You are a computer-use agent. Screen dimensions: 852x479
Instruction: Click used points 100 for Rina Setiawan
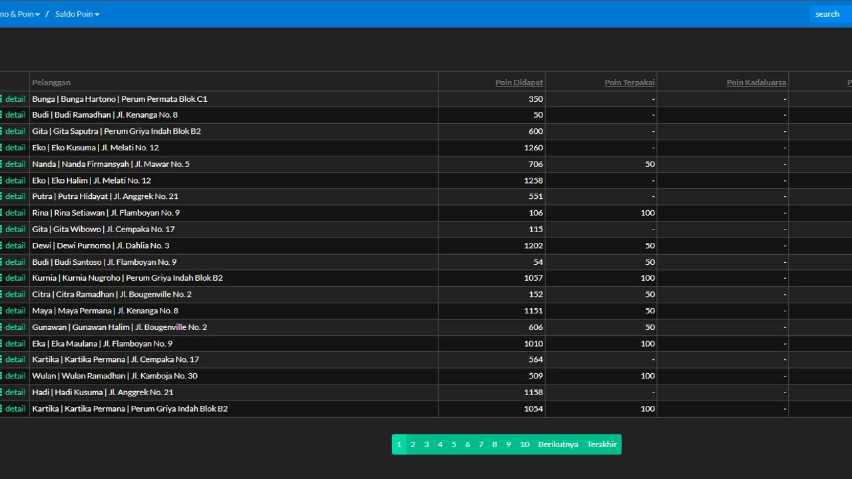click(x=648, y=213)
